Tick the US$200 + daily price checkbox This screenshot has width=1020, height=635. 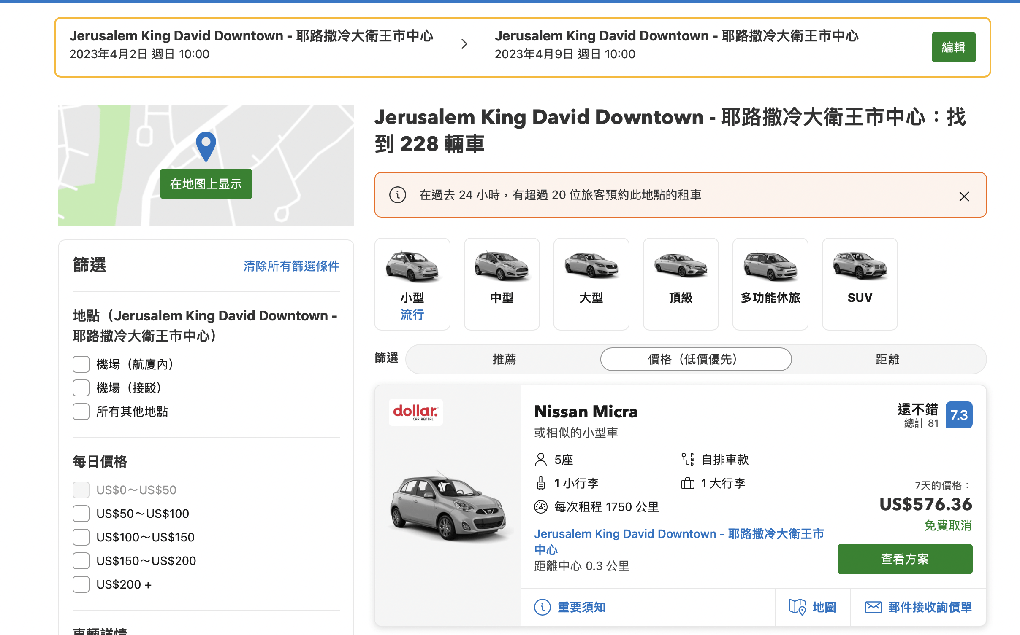coord(81,584)
